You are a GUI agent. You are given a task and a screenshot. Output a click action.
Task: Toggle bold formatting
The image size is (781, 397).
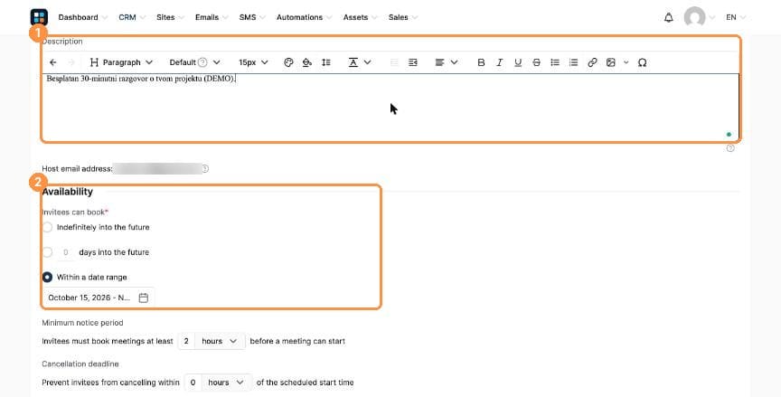point(481,62)
